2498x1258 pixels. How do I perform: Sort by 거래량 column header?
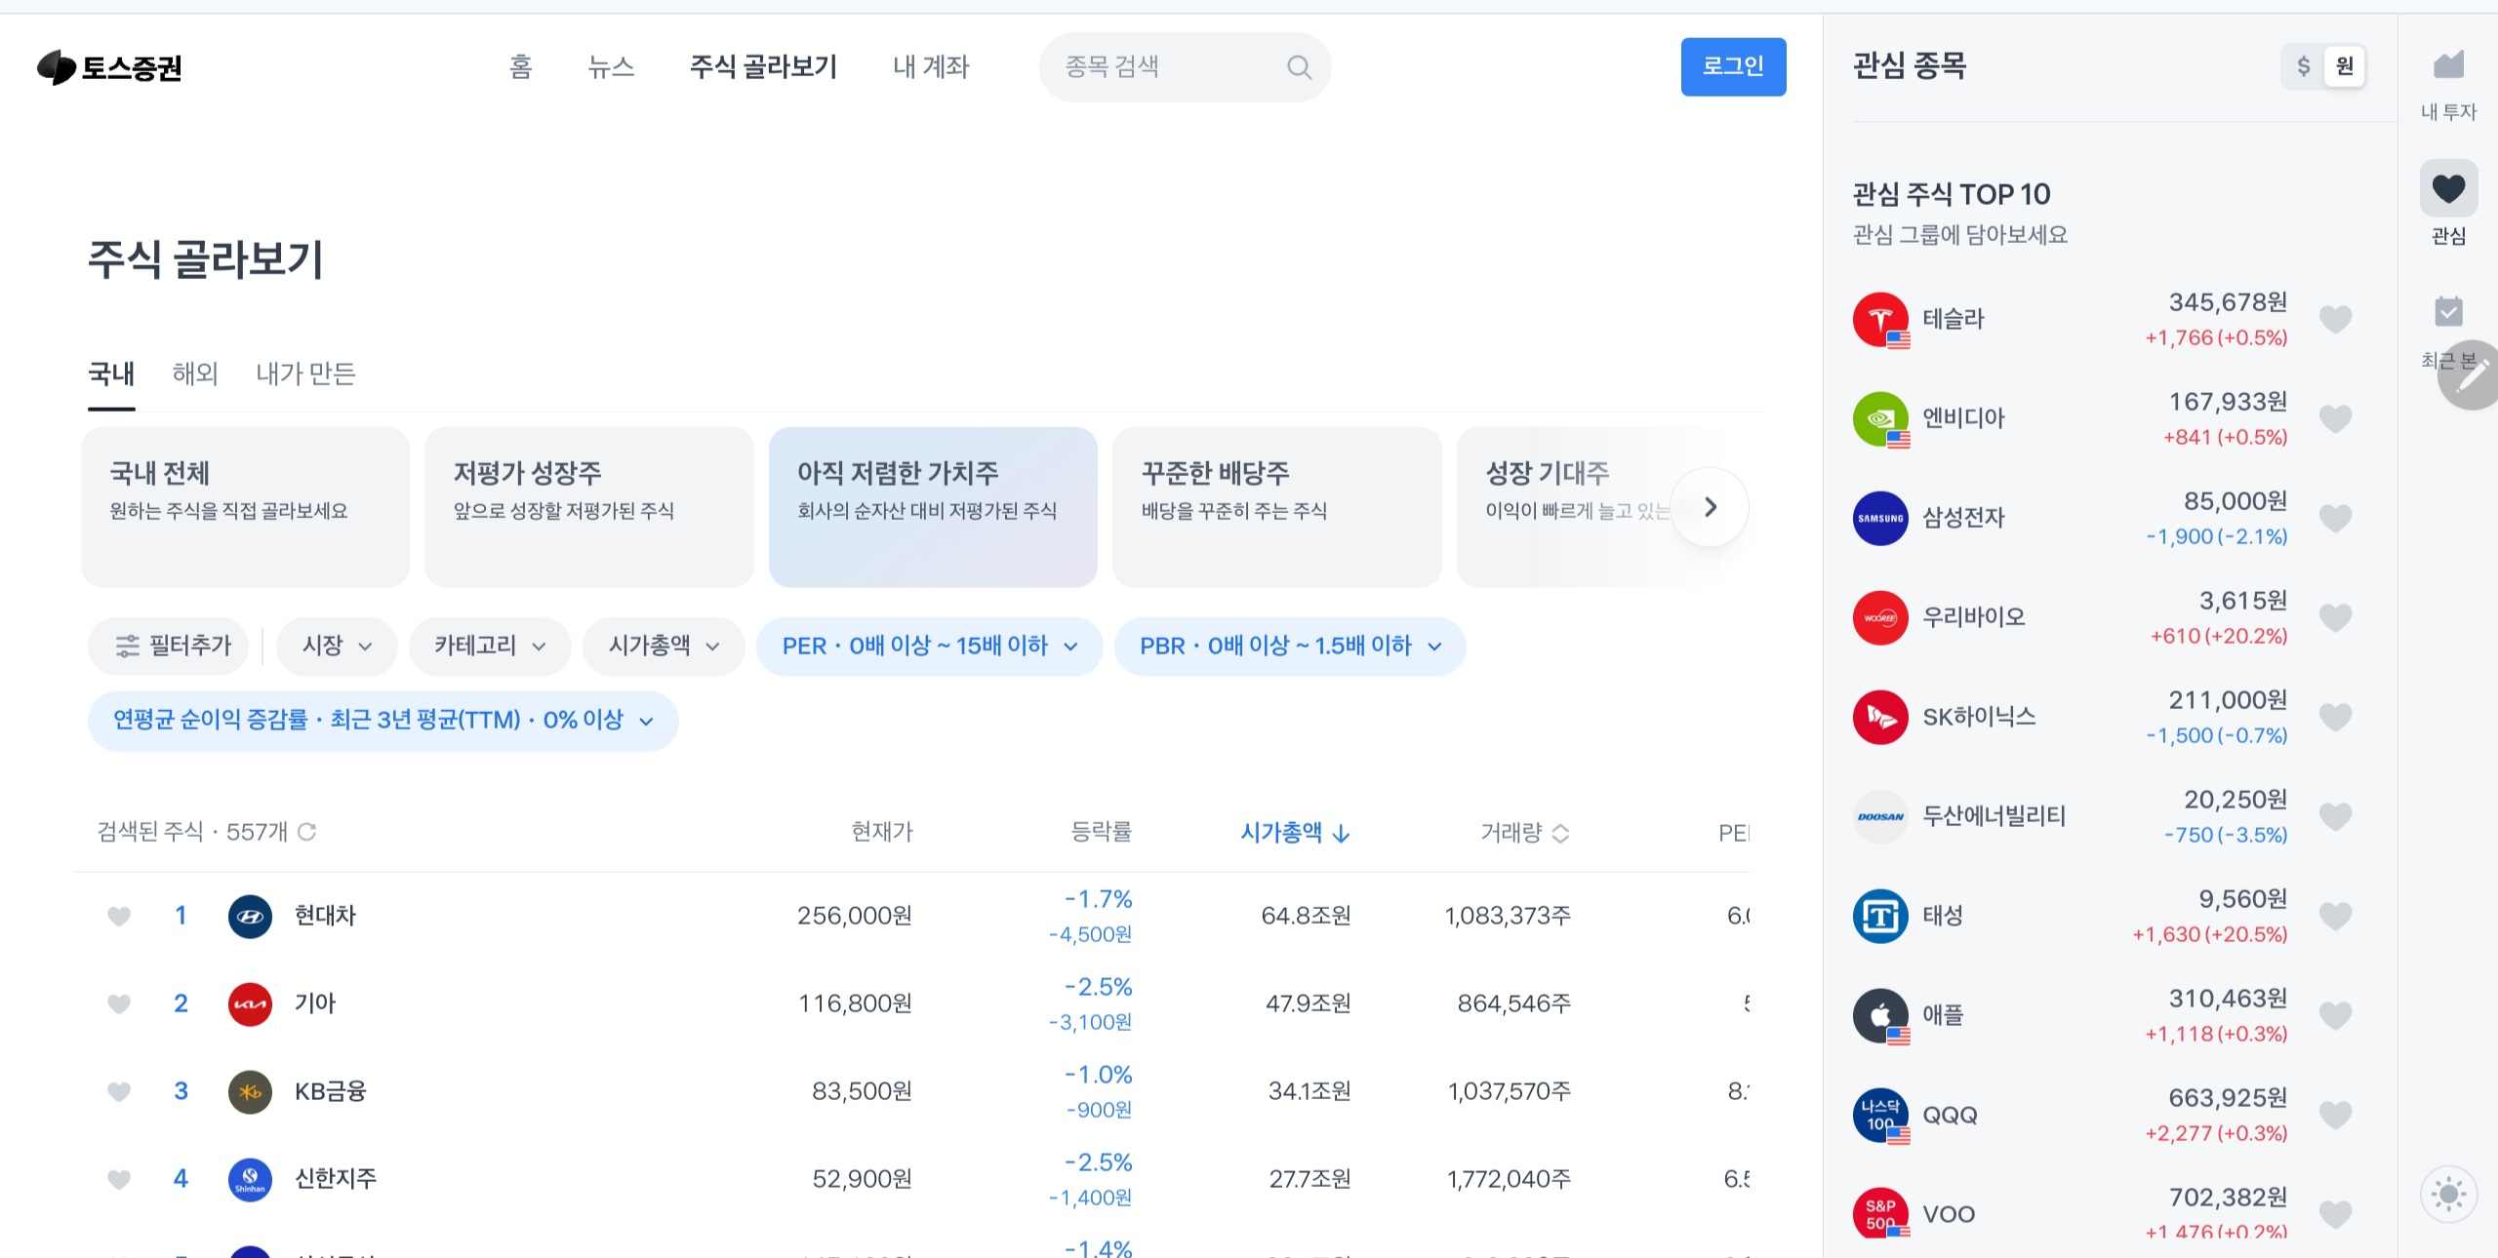[1525, 832]
